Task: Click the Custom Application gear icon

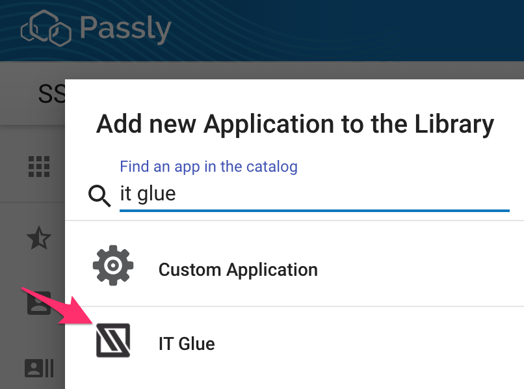Action: tap(113, 265)
